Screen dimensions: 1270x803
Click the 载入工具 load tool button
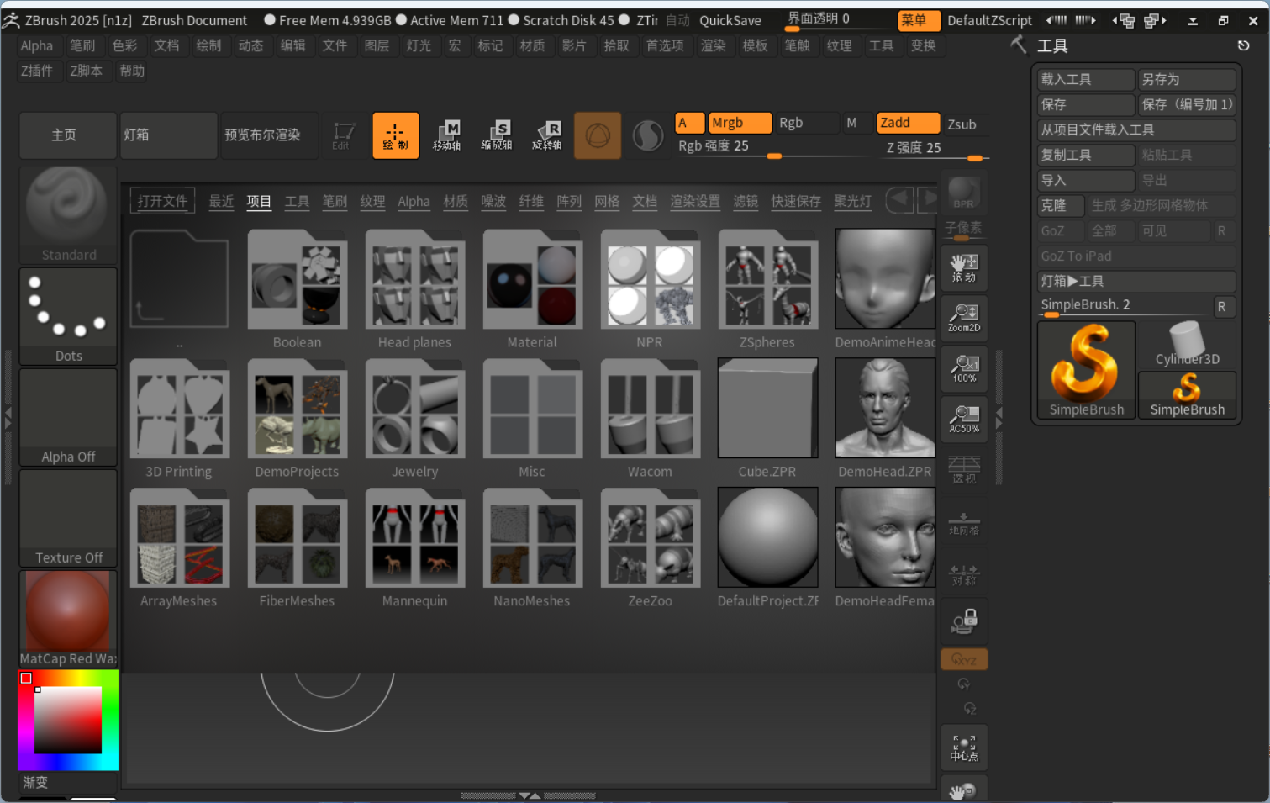tap(1086, 79)
